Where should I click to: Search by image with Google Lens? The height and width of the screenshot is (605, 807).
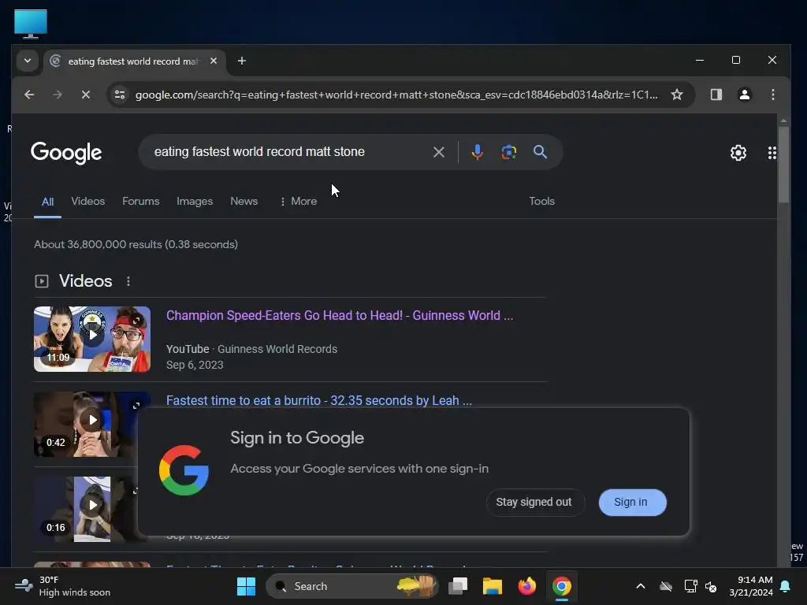(508, 152)
